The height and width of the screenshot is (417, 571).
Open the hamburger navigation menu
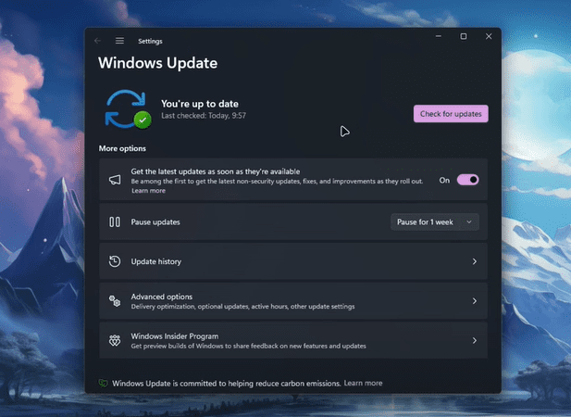click(x=119, y=41)
